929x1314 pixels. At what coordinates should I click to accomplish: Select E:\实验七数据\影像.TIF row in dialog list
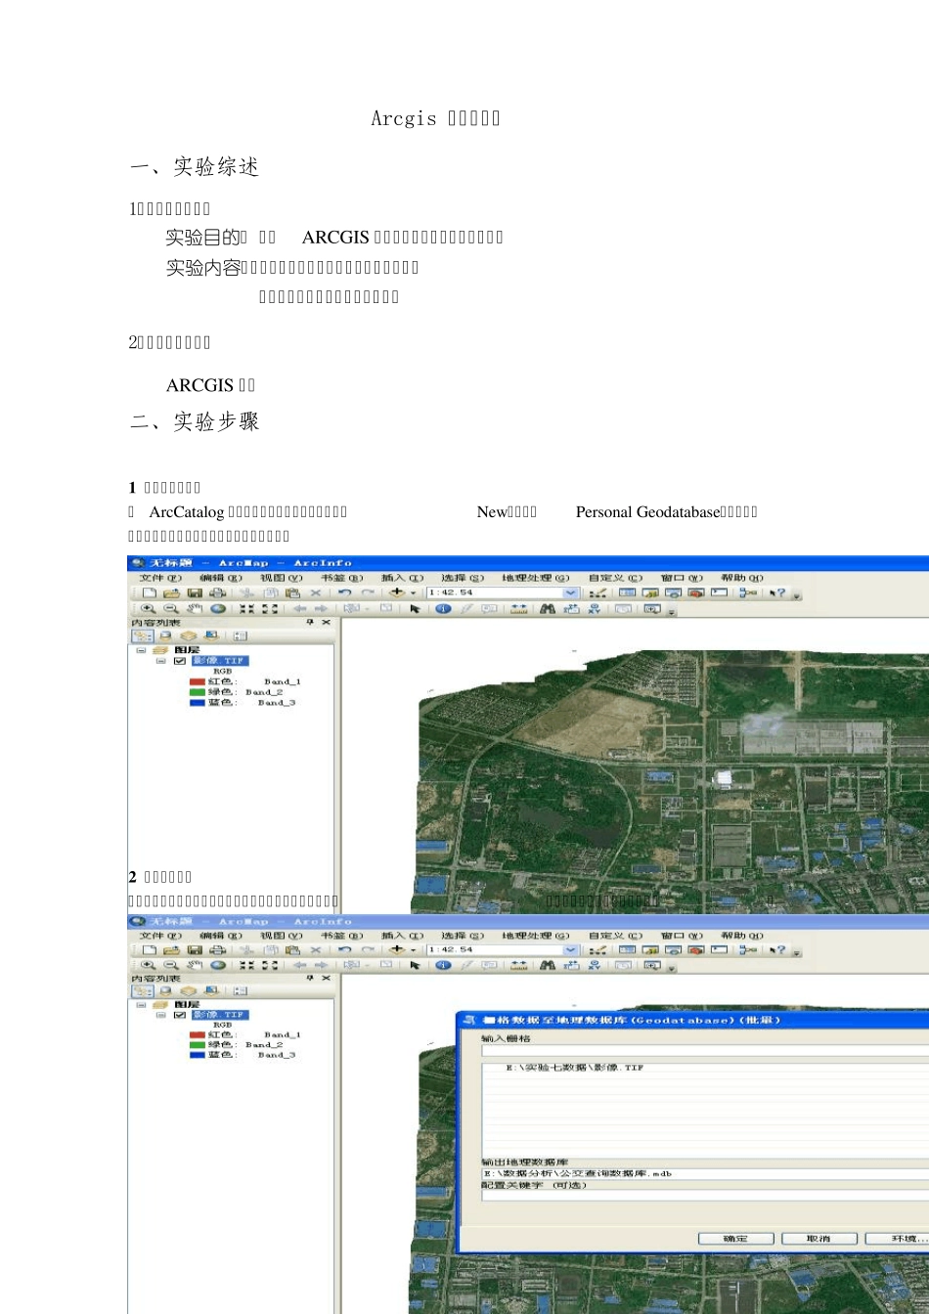pos(704,1068)
